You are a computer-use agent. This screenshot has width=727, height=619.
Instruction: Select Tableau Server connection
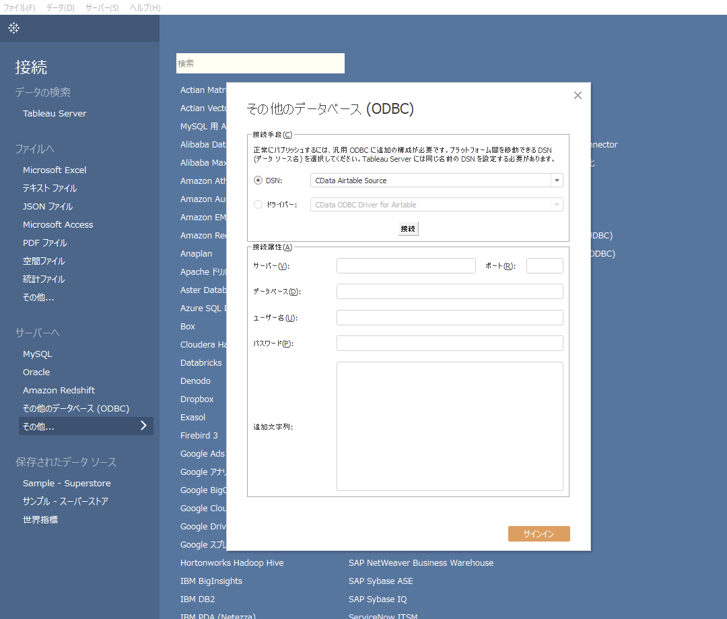(55, 114)
